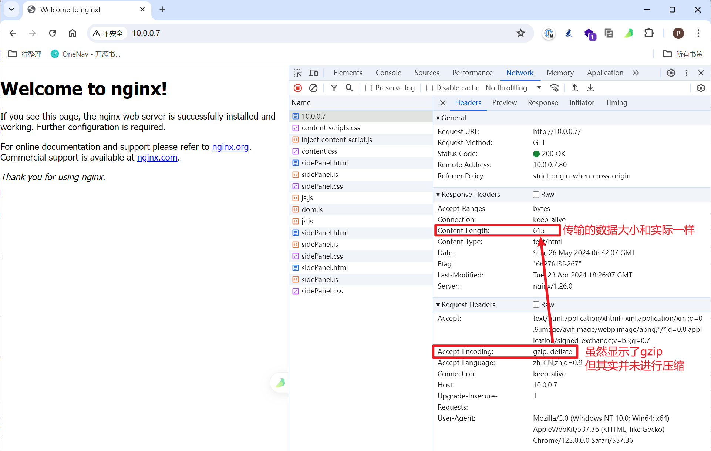The image size is (711, 451).
Task: Close the request details pane
Action: tap(443, 103)
